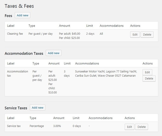Click the Per adult: $45.00 amount
Viewport: 162px width, 136px height.
click(69, 34)
